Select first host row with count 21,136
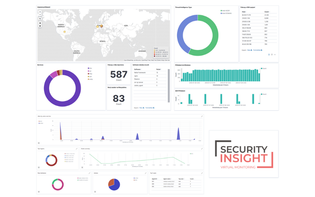The width and height of the screenshot is (315, 197). pos(259,15)
